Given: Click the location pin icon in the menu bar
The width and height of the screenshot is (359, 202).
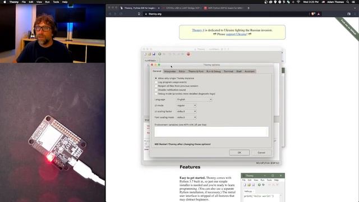Looking at the screenshot, I should coord(275,2).
